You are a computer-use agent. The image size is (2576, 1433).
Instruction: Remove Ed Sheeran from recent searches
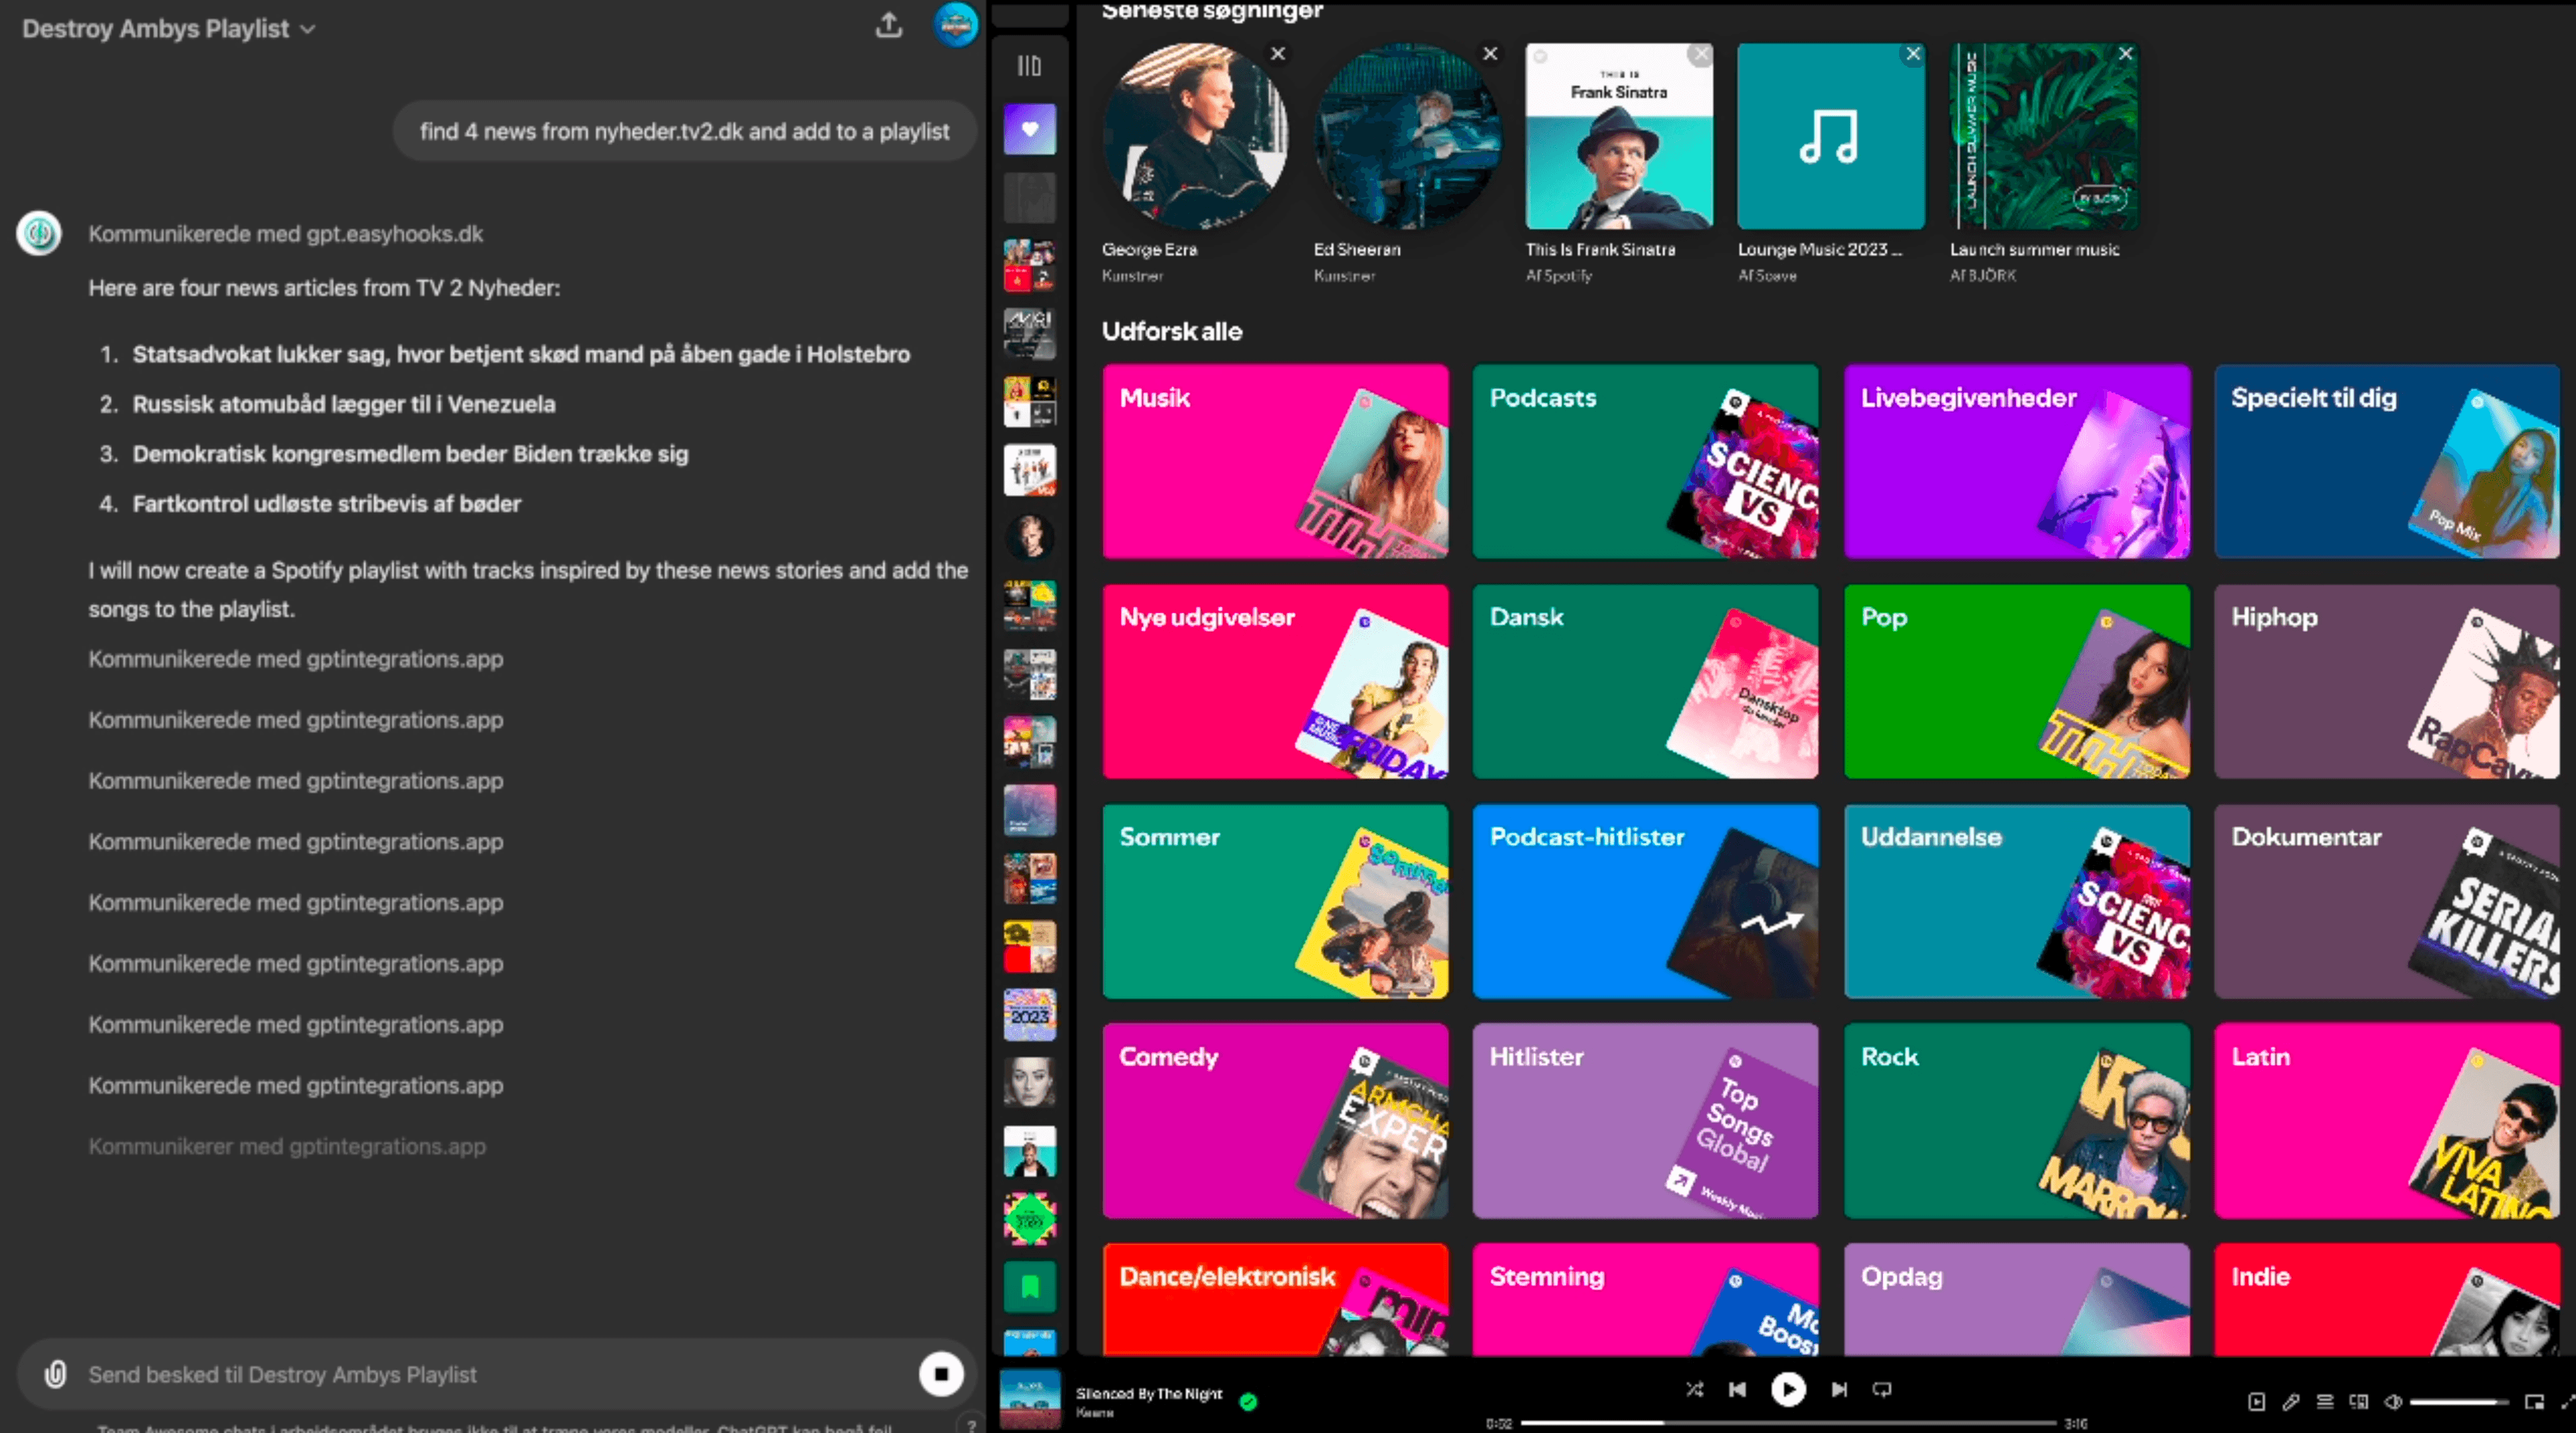[1490, 54]
